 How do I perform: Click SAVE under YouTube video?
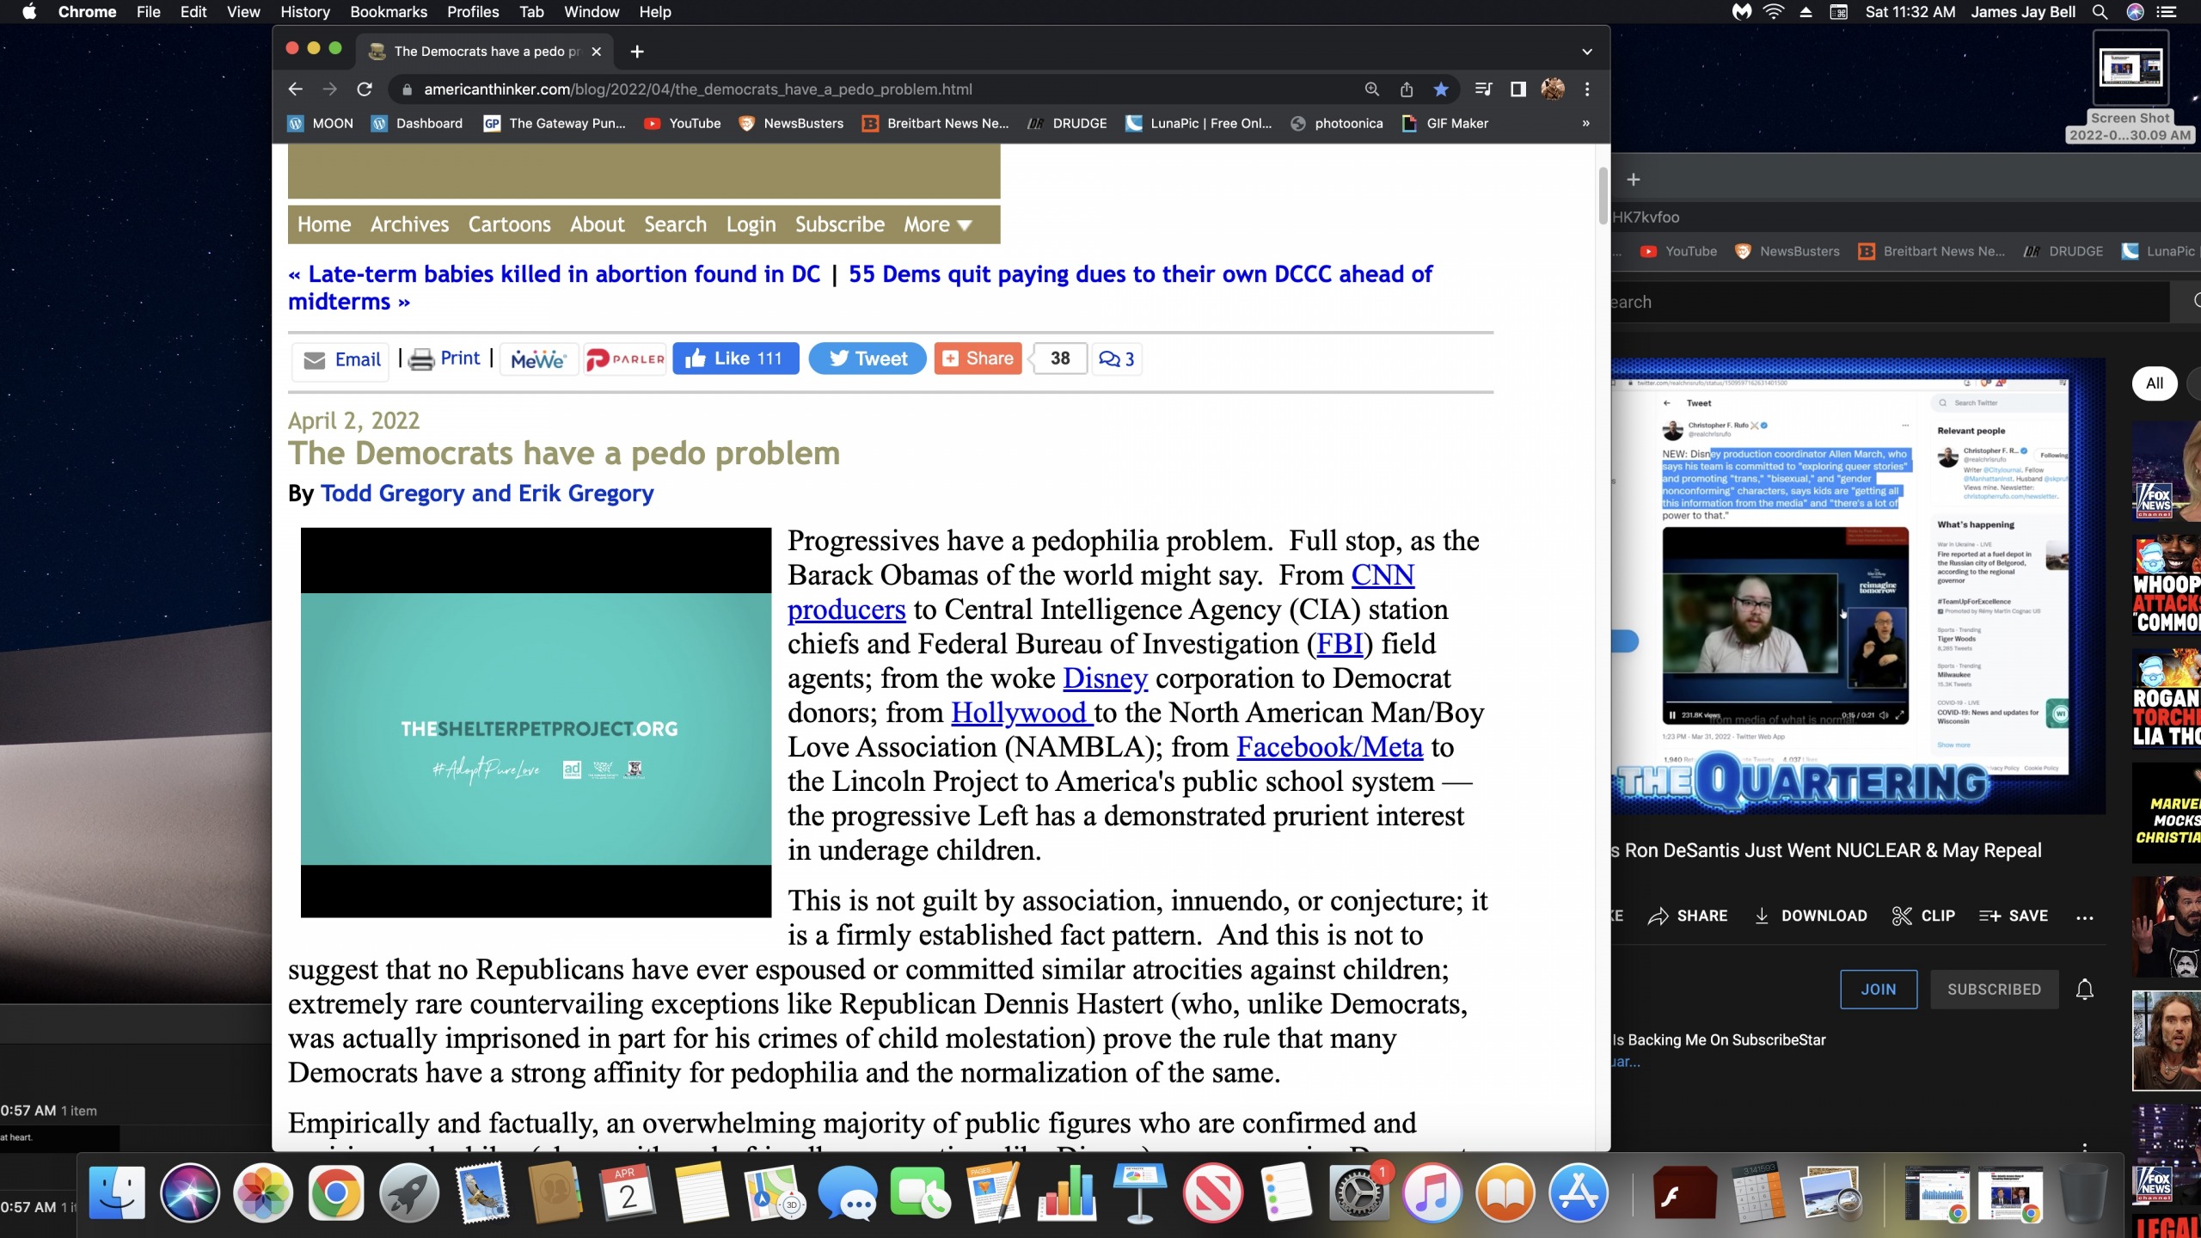pos(2013,916)
